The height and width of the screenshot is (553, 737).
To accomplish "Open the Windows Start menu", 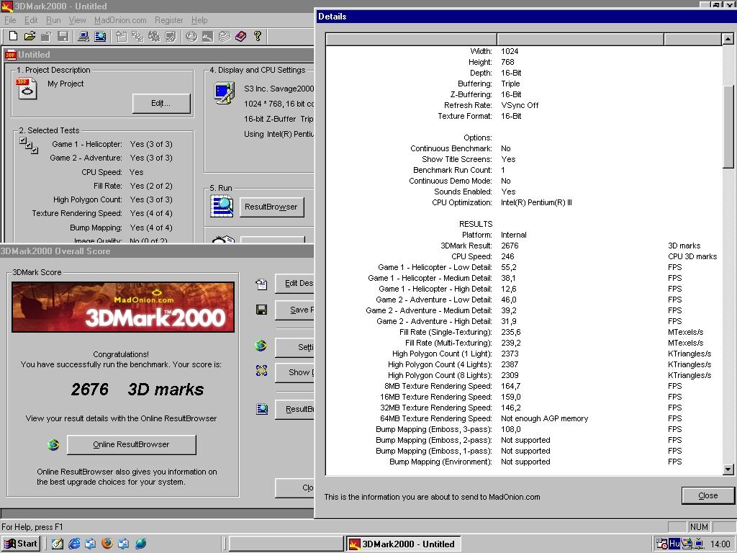I will pyautogui.click(x=21, y=544).
